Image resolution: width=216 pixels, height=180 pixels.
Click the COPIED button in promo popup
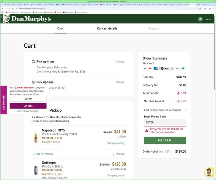[x=28, y=106]
